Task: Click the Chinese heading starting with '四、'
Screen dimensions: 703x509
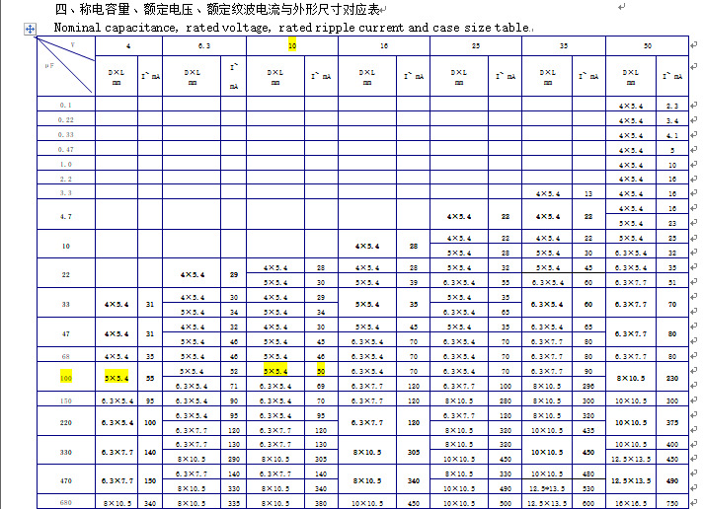Action: 217,9
